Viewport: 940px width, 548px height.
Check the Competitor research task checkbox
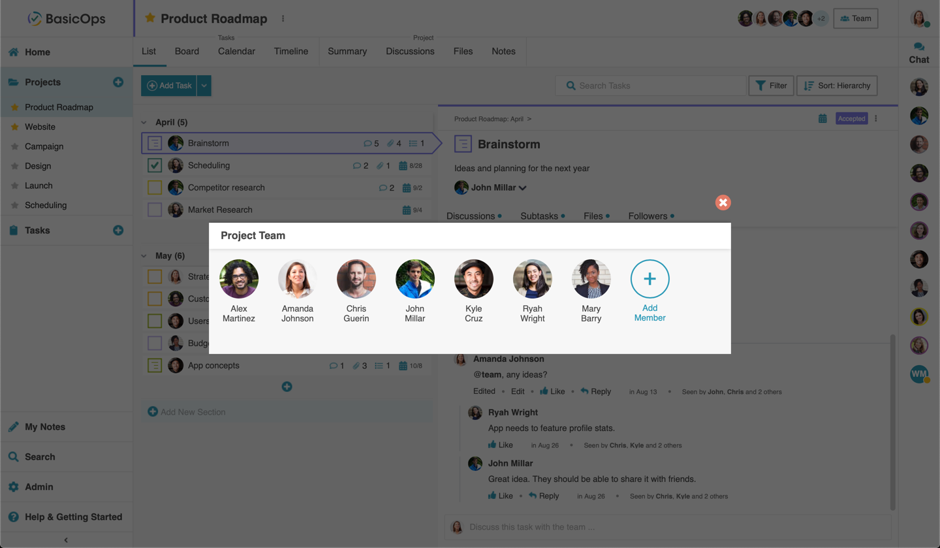pyautogui.click(x=155, y=188)
